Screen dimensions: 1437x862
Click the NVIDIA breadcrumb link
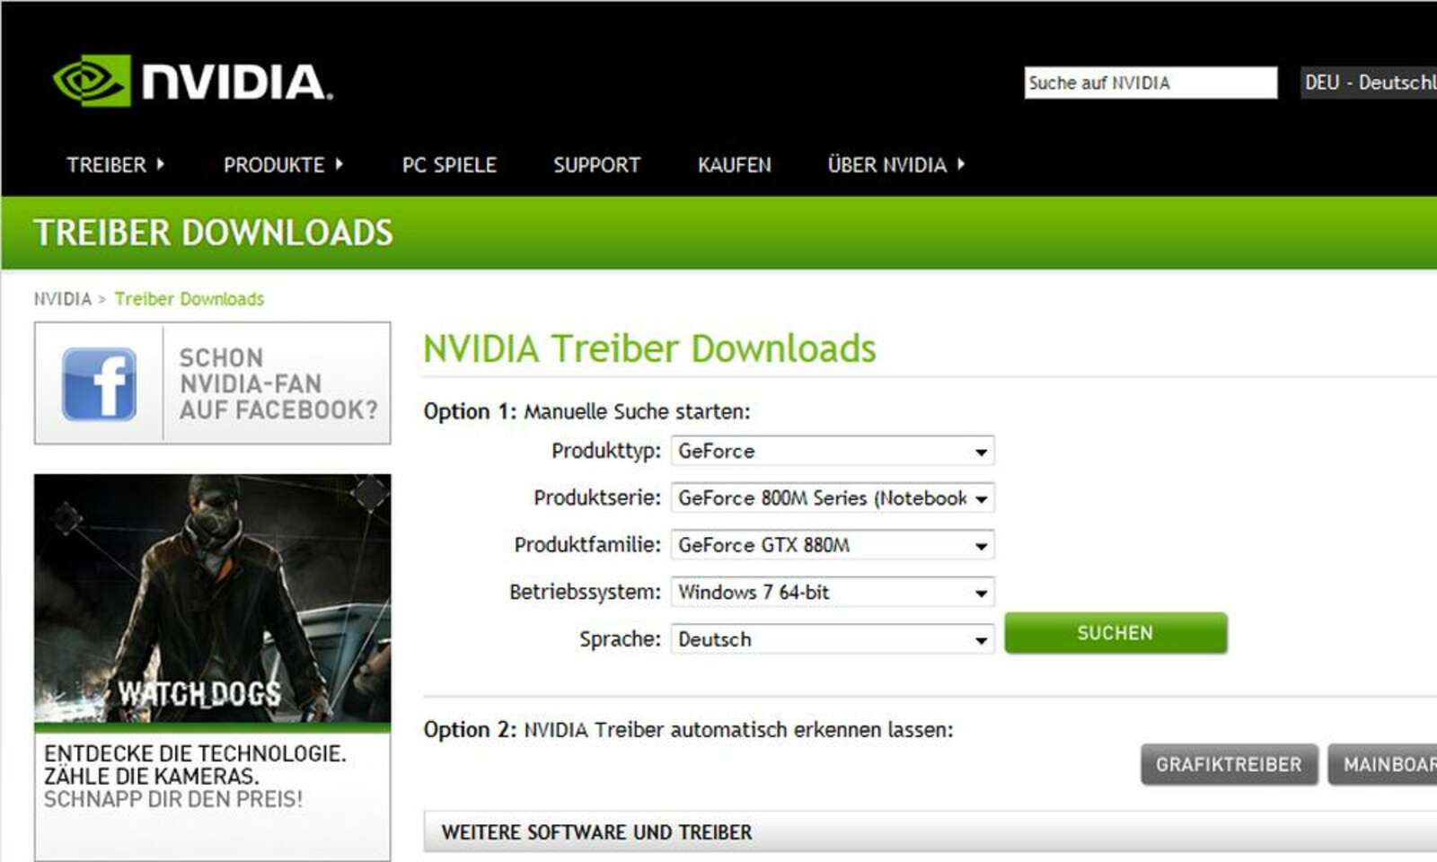click(x=62, y=299)
